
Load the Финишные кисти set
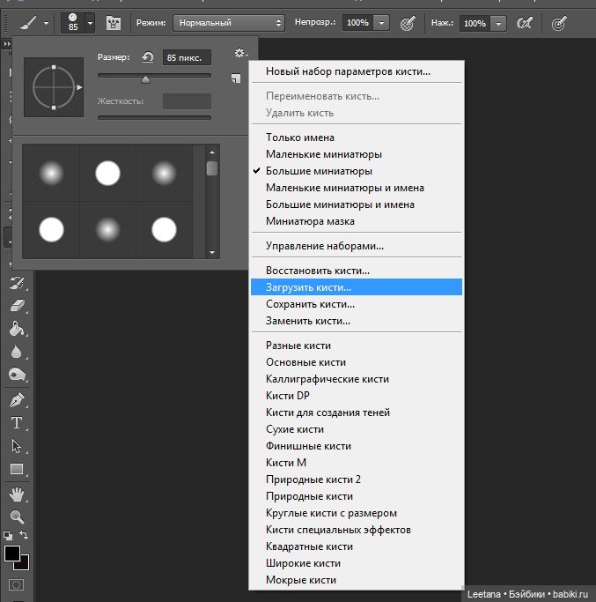click(x=357, y=446)
